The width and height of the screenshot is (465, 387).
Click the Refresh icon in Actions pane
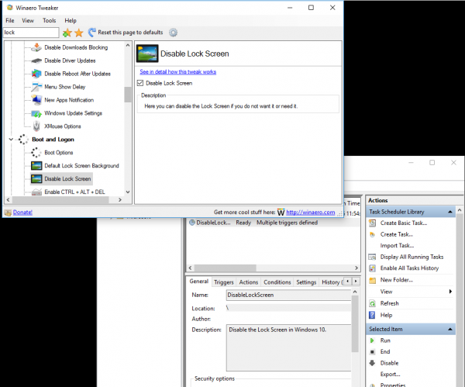coord(372,303)
